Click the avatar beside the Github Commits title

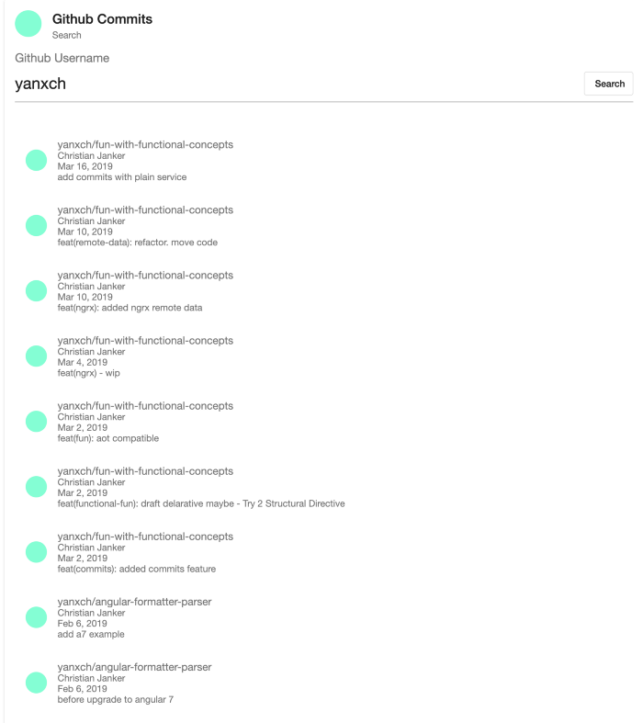(29, 25)
